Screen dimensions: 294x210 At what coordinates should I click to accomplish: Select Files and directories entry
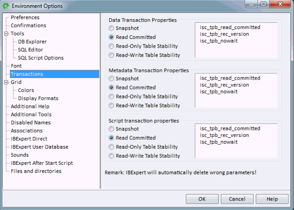[x=36, y=171]
